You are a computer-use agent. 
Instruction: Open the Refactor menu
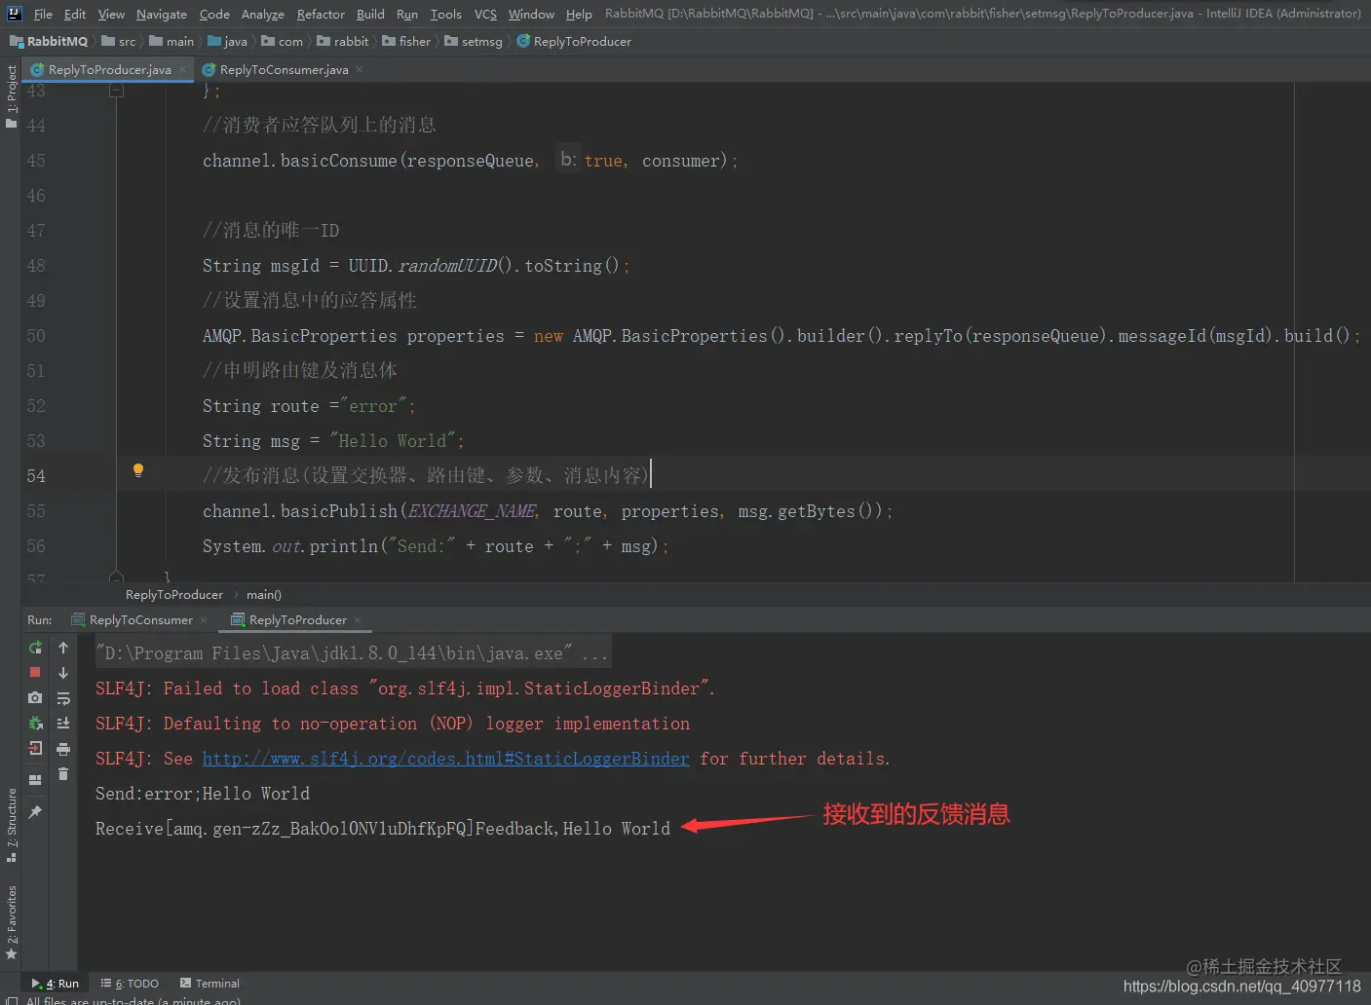pyautogui.click(x=321, y=14)
